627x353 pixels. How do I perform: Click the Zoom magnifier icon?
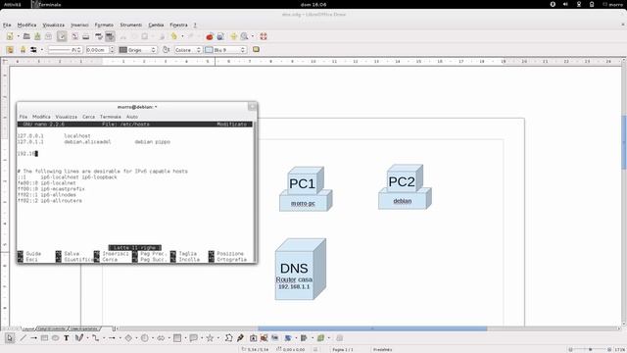pos(244,37)
